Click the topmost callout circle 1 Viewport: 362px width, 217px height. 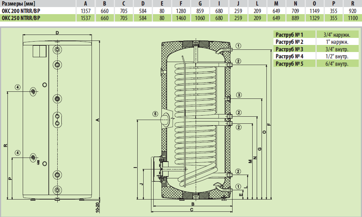238,46
